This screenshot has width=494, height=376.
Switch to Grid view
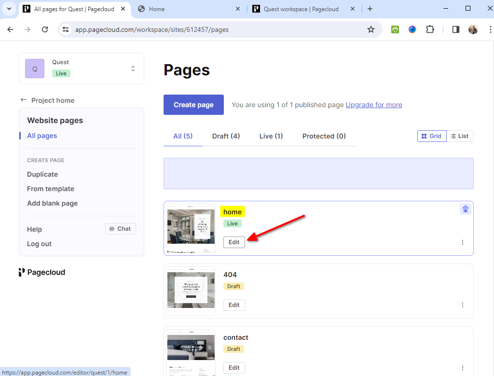pyautogui.click(x=432, y=136)
